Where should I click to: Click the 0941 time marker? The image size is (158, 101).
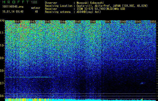click(17, 22)
